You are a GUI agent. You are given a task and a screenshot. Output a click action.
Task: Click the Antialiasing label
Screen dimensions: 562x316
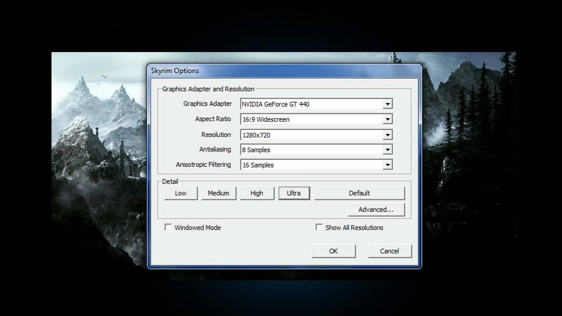[215, 149]
